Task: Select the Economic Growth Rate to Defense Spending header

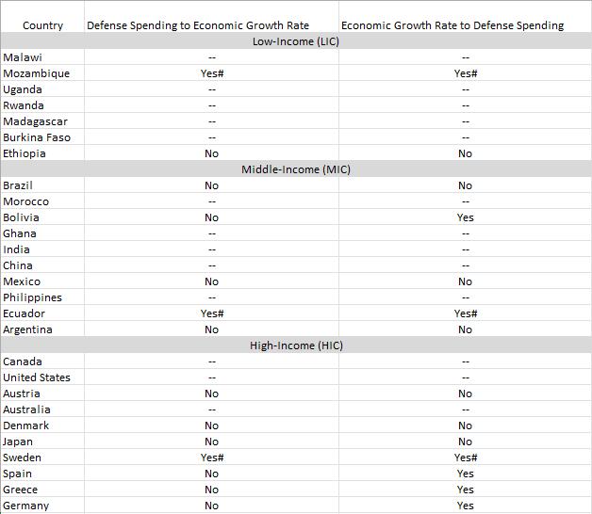Action: [x=465, y=25]
